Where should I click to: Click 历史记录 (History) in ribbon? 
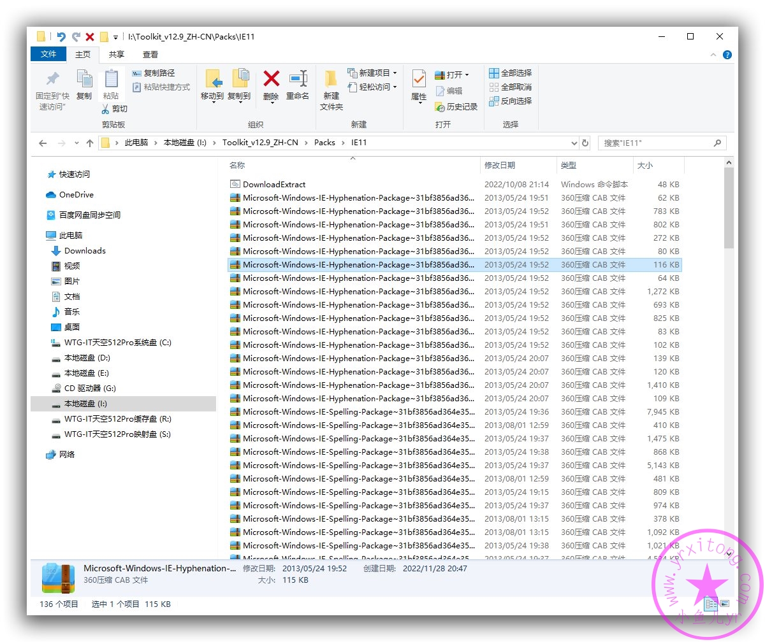point(456,107)
